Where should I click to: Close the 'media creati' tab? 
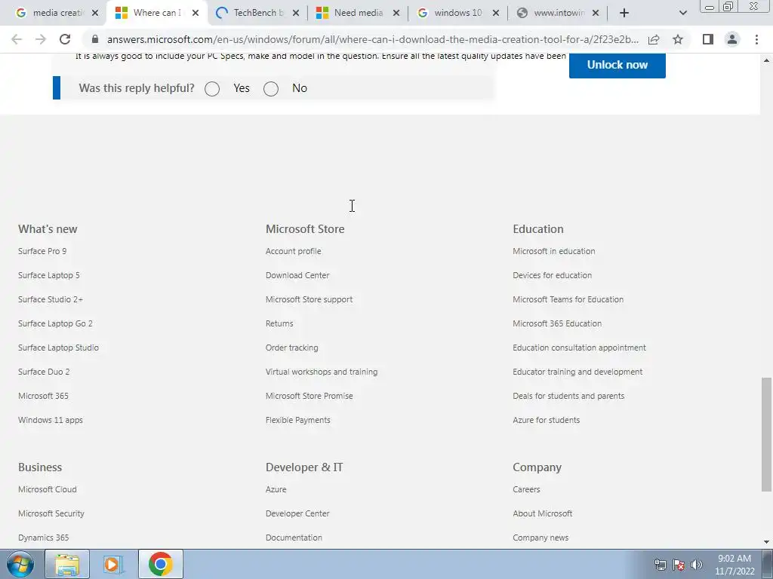pos(95,13)
